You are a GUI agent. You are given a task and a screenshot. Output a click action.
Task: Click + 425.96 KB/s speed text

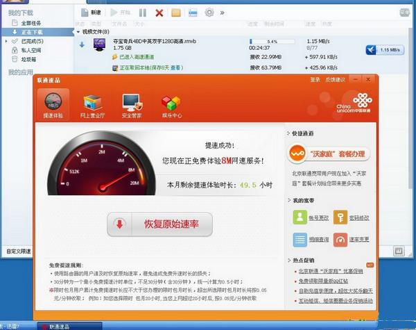(x=321, y=68)
